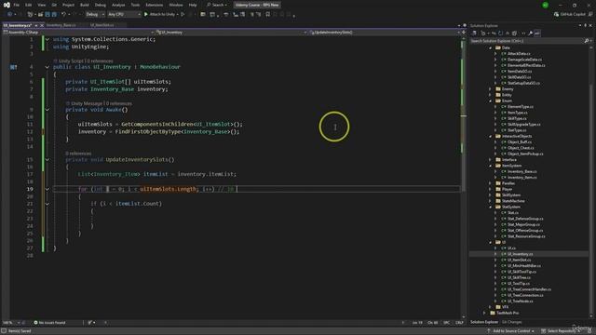Click the Quick Actions icon beside line 4

point(13,67)
